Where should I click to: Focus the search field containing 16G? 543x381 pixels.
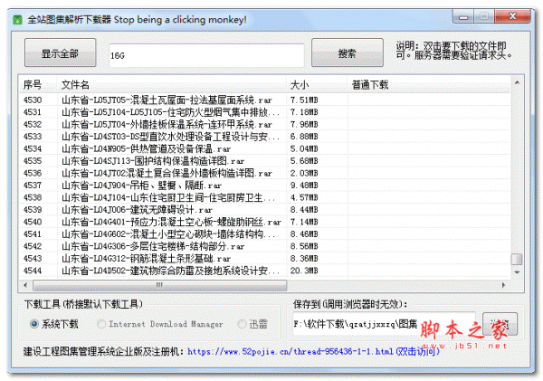pos(206,55)
